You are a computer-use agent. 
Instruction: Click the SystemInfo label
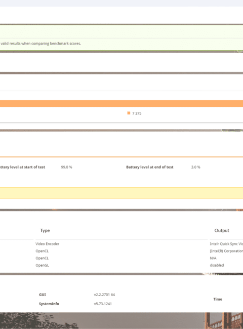[x=49, y=304]
